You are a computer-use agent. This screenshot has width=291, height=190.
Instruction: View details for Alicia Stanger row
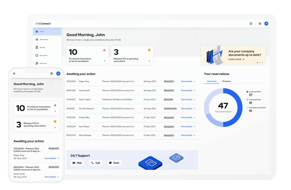tap(188, 135)
